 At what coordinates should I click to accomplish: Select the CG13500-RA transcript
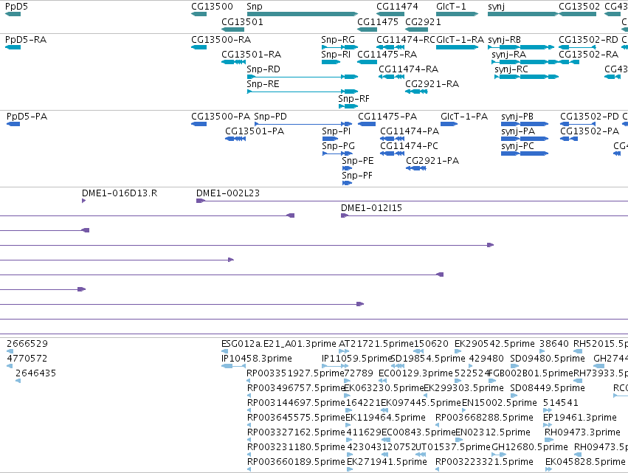point(199,47)
